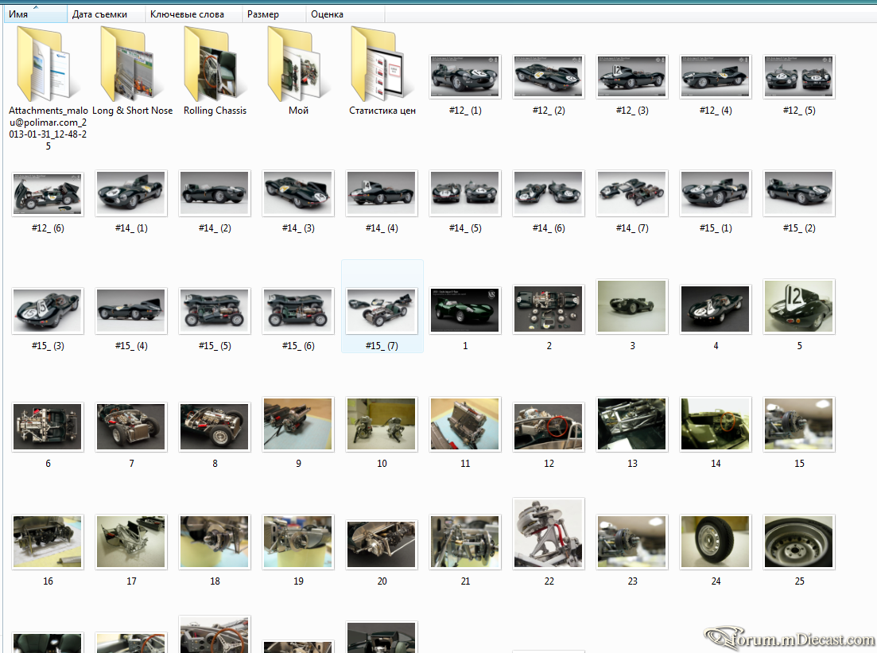Screen dimensions: 877x653
Task: Select the thumbnail named 12
Action: click(x=549, y=427)
